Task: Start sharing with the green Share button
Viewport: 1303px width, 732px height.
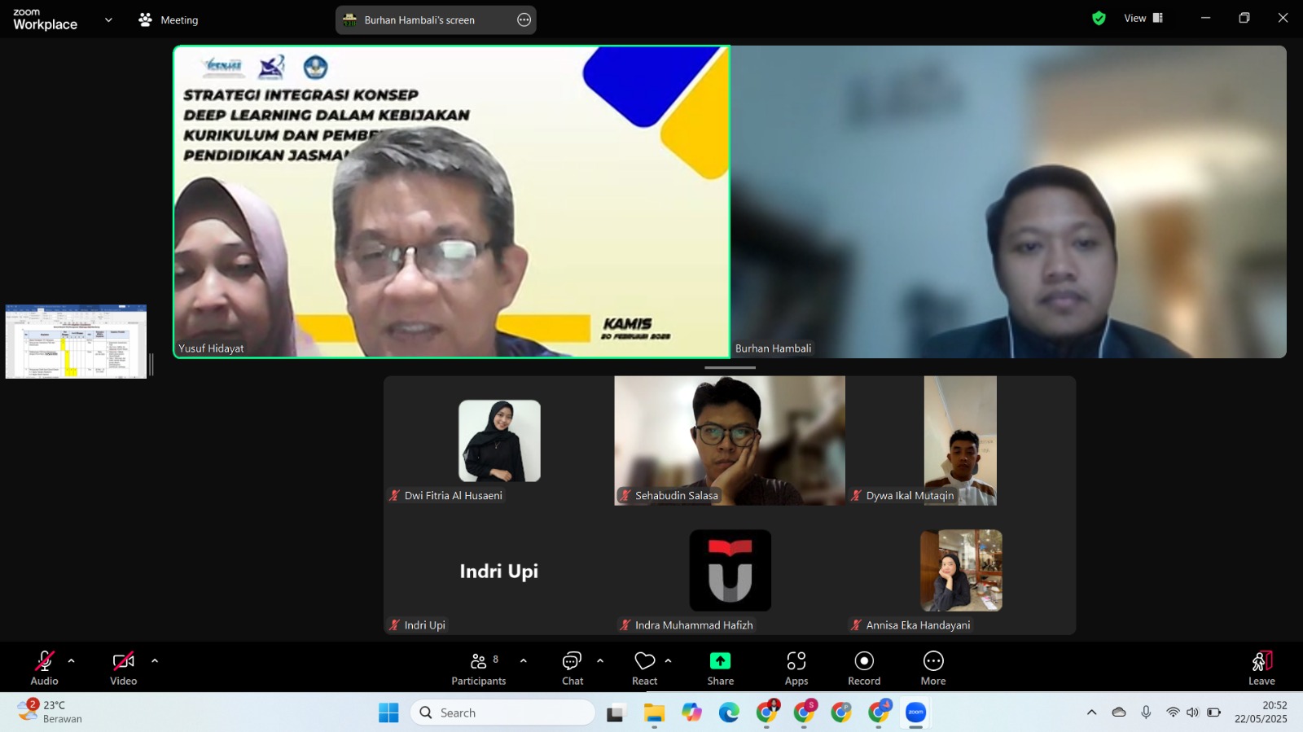Action: pyautogui.click(x=720, y=668)
